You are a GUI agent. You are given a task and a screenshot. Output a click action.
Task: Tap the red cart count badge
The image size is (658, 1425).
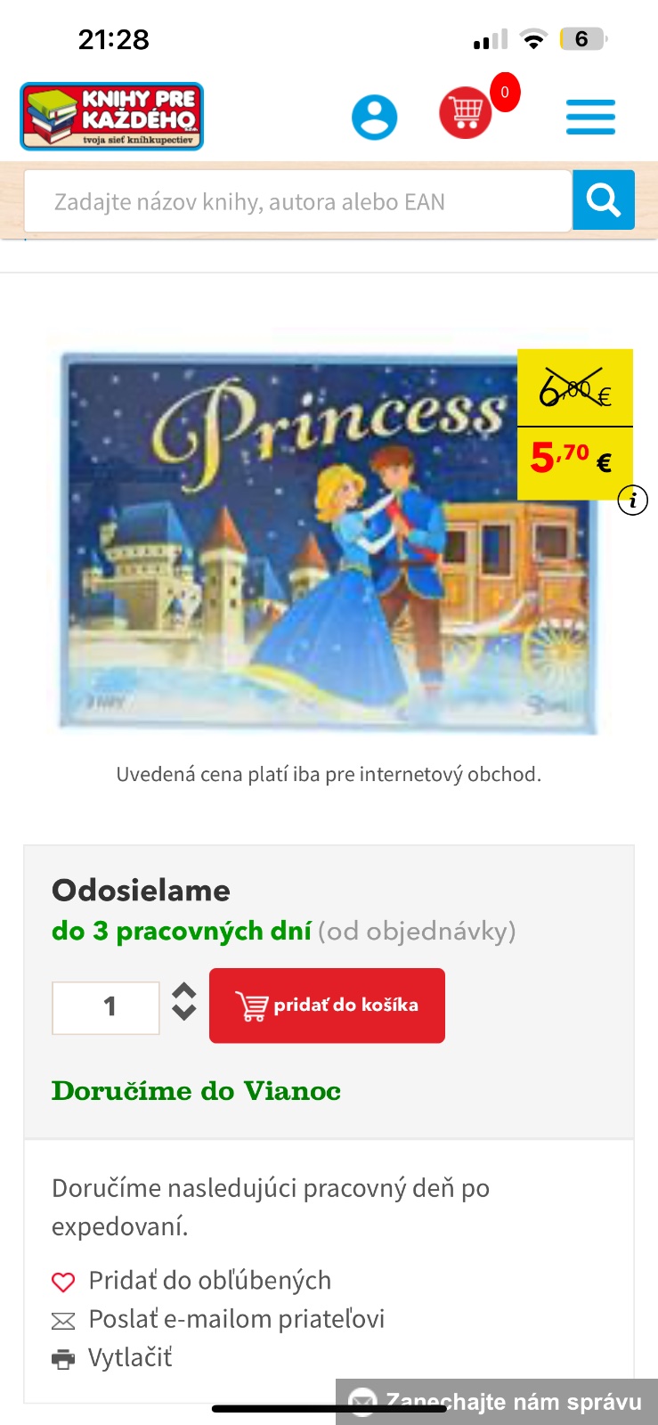pos(505,93)
